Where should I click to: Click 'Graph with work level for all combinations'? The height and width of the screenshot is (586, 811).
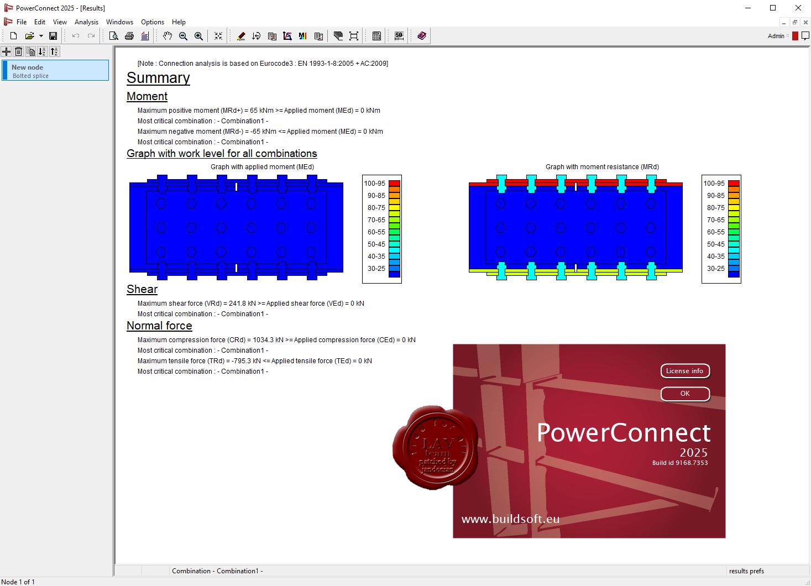point(222,154)
